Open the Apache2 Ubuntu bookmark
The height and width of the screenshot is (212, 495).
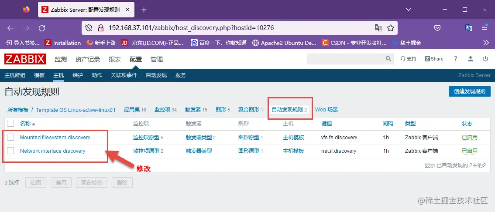[x=284, y=43]
